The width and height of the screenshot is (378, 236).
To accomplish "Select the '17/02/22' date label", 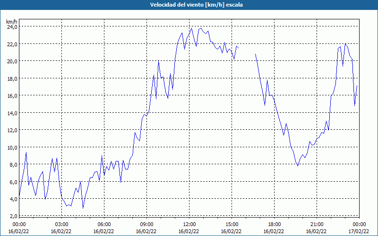I will pyautogui.click(x=359, y=231).
